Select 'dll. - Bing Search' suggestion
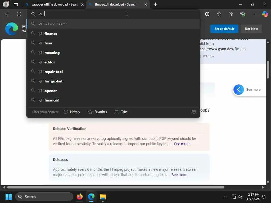271x203 pixels. [x=113, y=24]
